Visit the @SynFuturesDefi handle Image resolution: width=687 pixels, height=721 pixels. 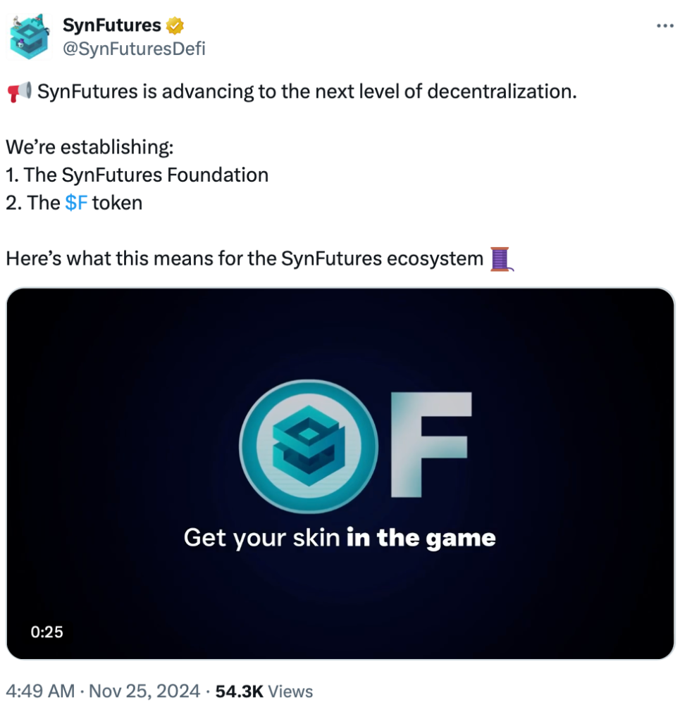point(134,49)
